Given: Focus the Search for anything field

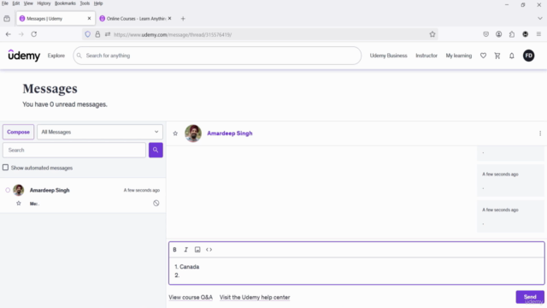Looking at the screenshot, I should pos(217,56).
